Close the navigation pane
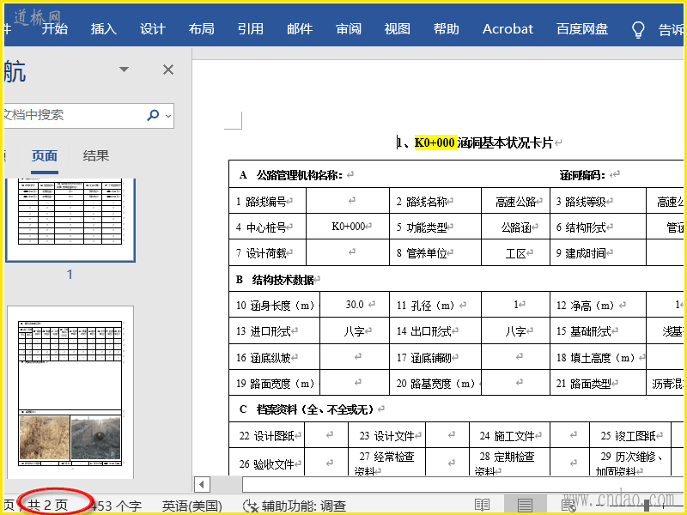687x515 pixels. [x=168, y=70]
